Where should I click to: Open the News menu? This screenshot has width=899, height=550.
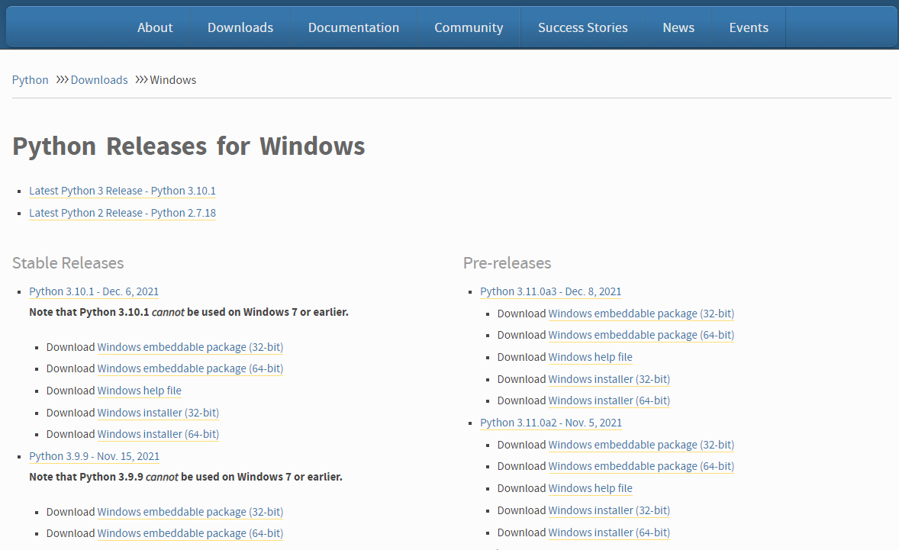pos(678,27)
